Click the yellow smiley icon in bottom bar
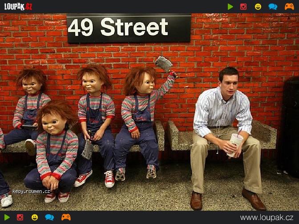Image resolution: width=299 pixels, height=224 pixels. click(35, 217)
